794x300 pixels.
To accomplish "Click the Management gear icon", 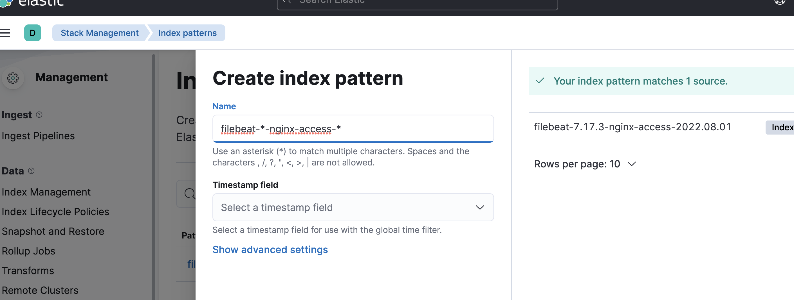I will pyautogui.click(x=13, y=78).
